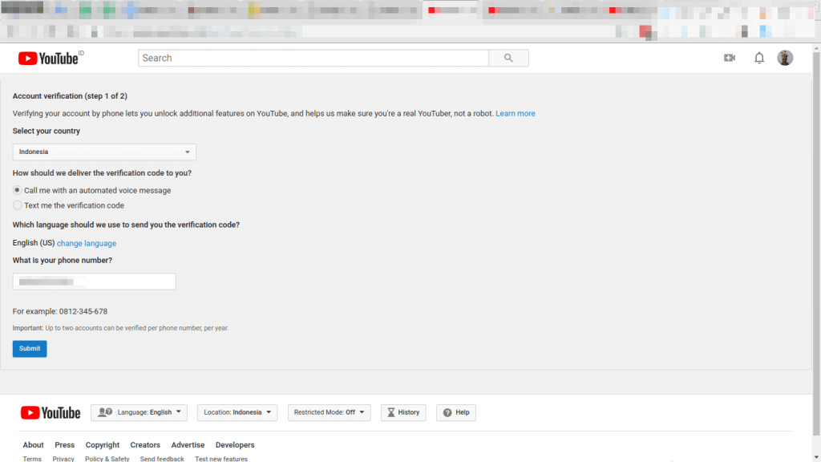This screenshot has width=821, height=462.
Task: Click the footer YouTube logo
Action: (51, 413)
